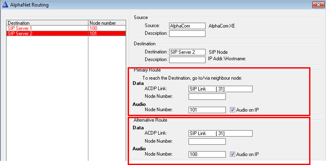Click the Source field containing AlphaCom
This screenshot has height=165, width=326.
187,26
